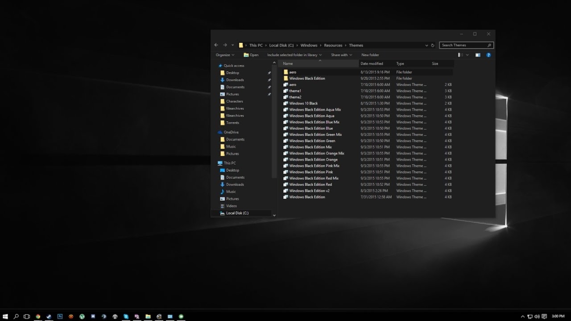Click the magnifier in the Search Themes box
The height and width of the screenshot is (321, 571).
click(x=489, y=45)
